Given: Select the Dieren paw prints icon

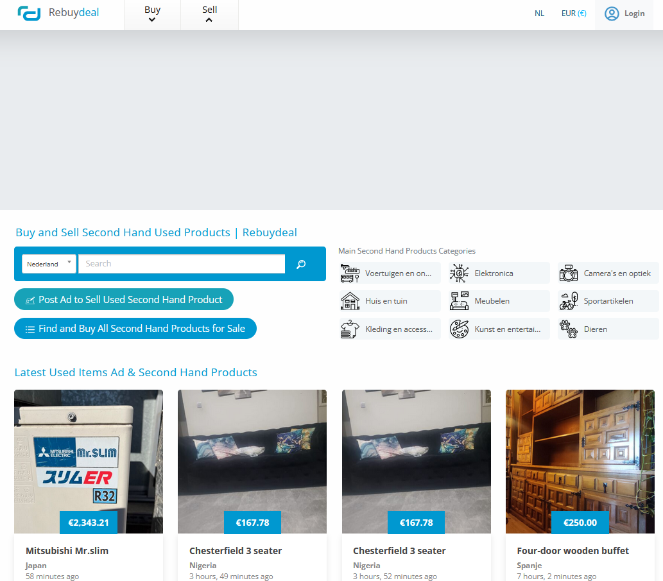Looking at the screenshot, I should coord(568,329).
